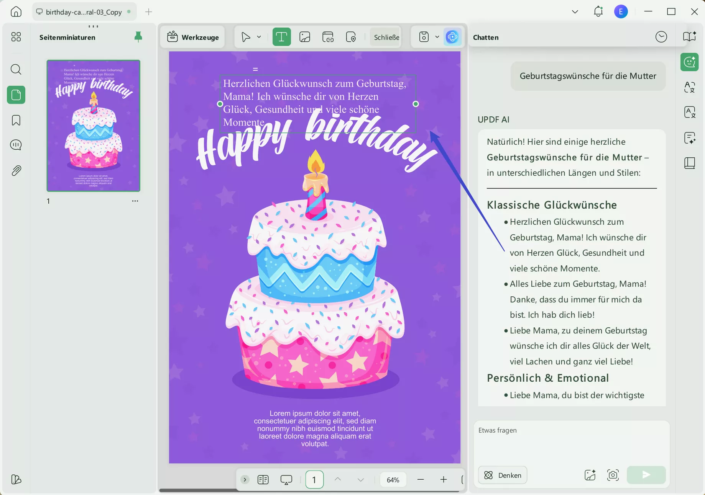Zoom out with the minus button

[421, 479]
